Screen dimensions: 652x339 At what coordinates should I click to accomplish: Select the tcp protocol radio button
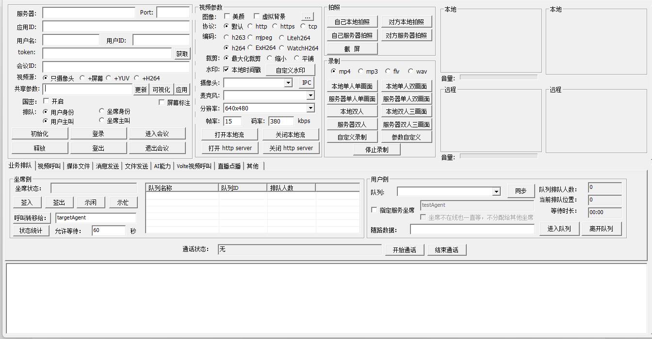tap(303, 26)
